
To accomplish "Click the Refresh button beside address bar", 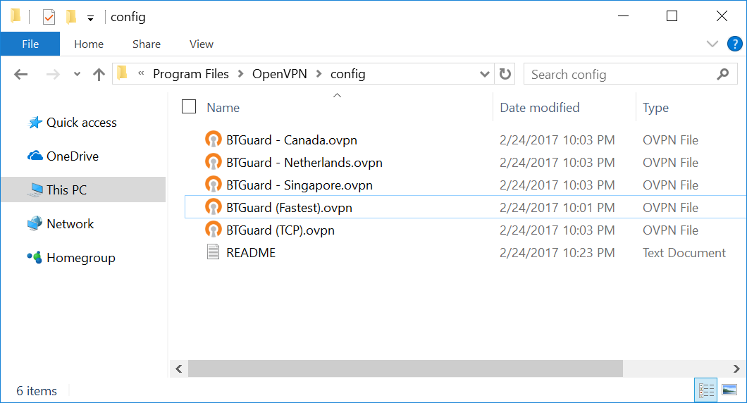I will pyautogui.click(x=505, y=74).
